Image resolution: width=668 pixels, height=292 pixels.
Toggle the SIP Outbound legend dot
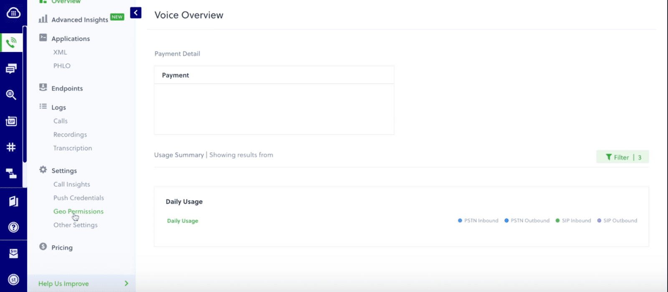pos(599,221)
